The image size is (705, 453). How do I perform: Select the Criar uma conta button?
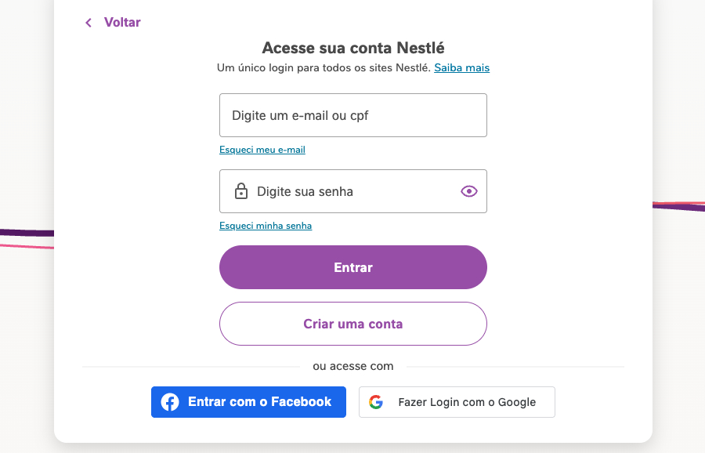coord(353,324)
